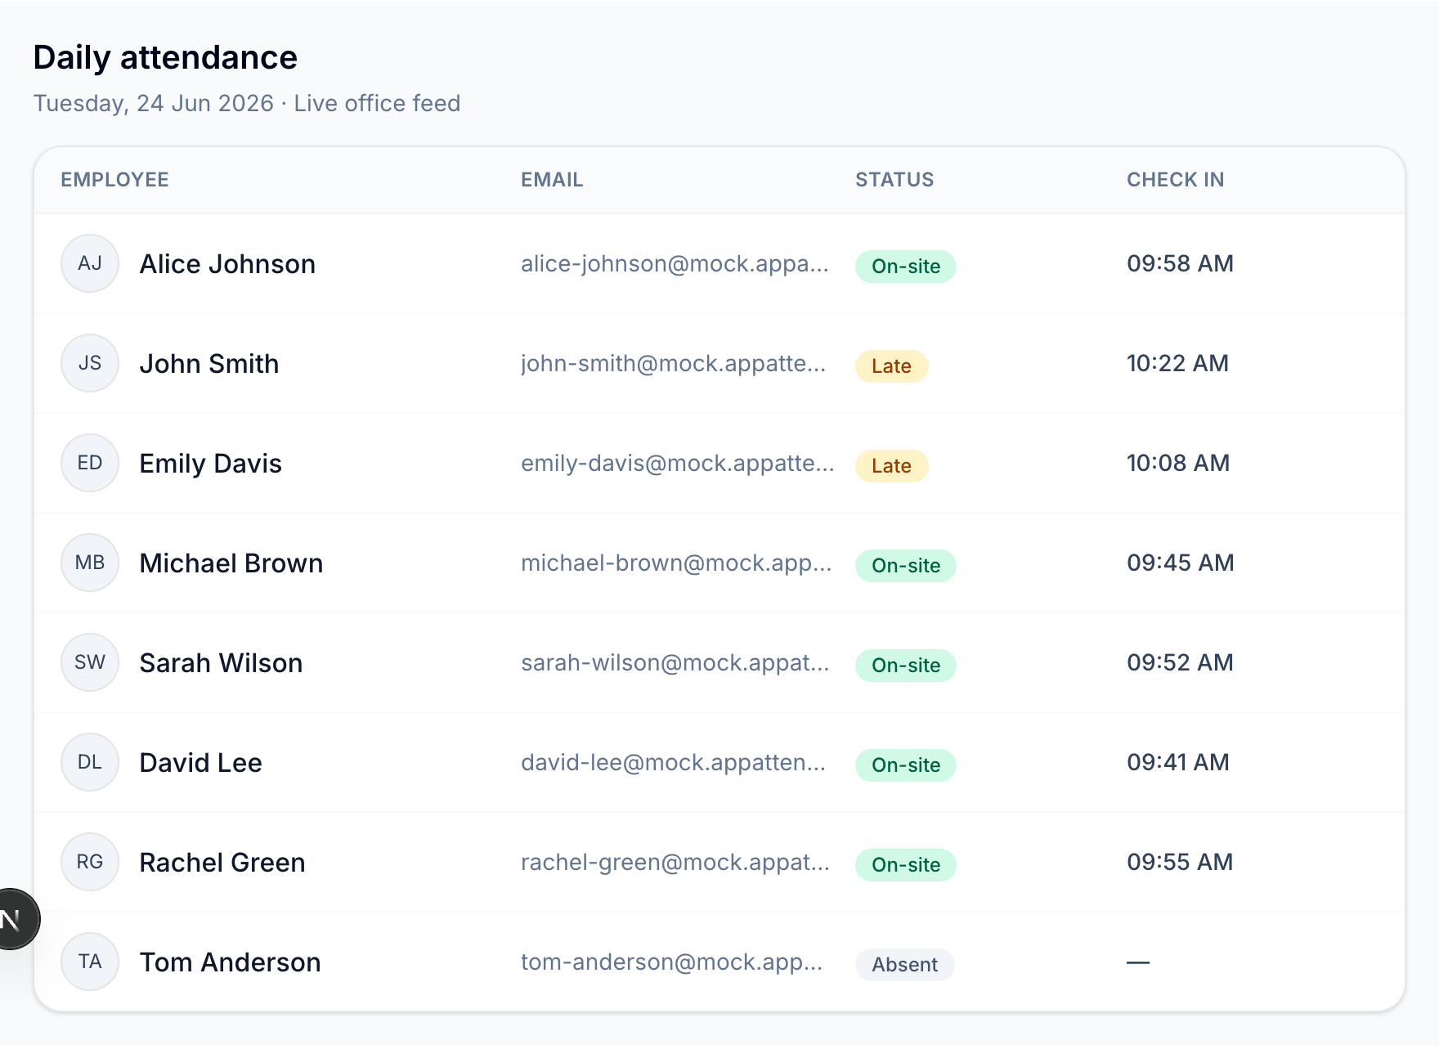Select the name Sarah Wilson

pyautogui.click(x=222, y=663)
